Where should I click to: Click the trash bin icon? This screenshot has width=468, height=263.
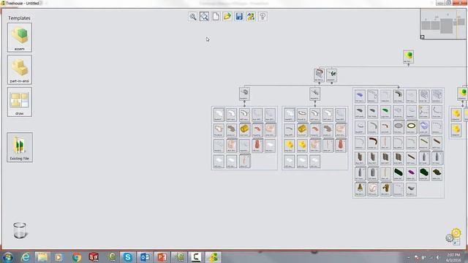coord(20,230)
